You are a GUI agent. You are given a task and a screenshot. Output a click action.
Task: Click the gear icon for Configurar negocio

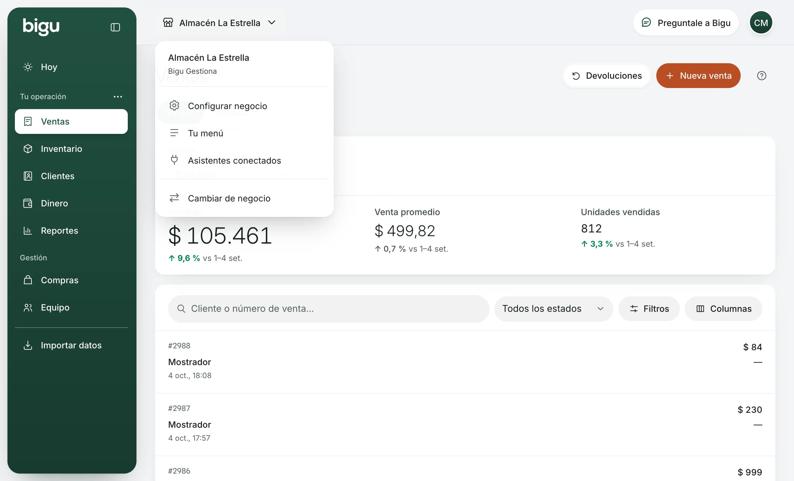[174, 105]
